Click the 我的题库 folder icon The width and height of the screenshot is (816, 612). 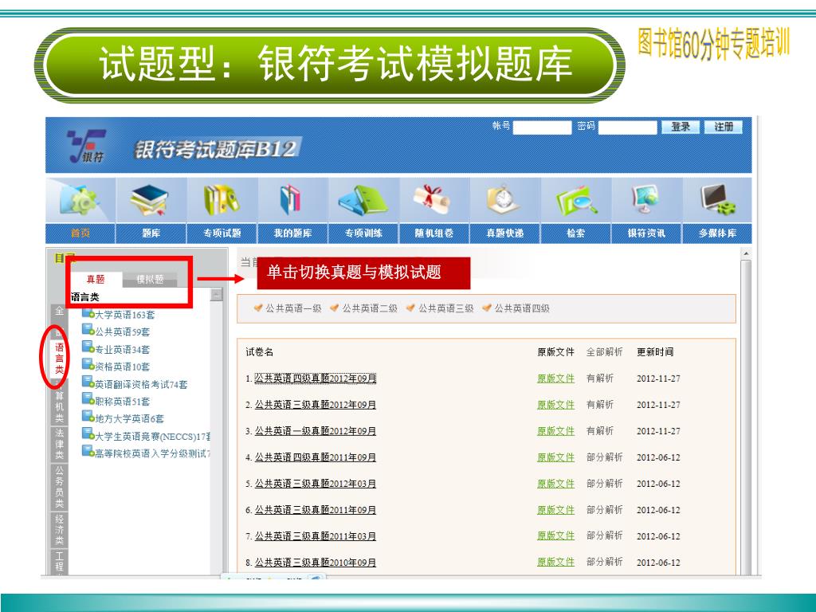[x=292, y=201]
